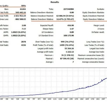107x107 pixels.
Task: Click the Equity Drawdown Absolute label
Action: click(x=93, y=13)
